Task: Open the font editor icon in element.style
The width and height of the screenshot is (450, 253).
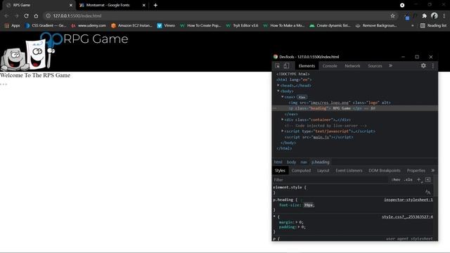Action: click(x=427, y=192)
